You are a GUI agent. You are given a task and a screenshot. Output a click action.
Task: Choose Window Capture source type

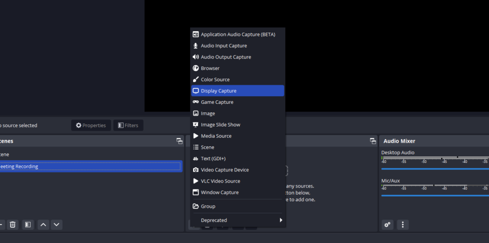pyautogui.click(x=219, y=192)
